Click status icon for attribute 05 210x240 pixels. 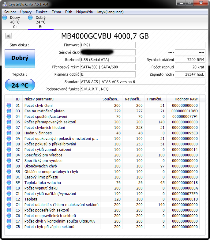9,122
